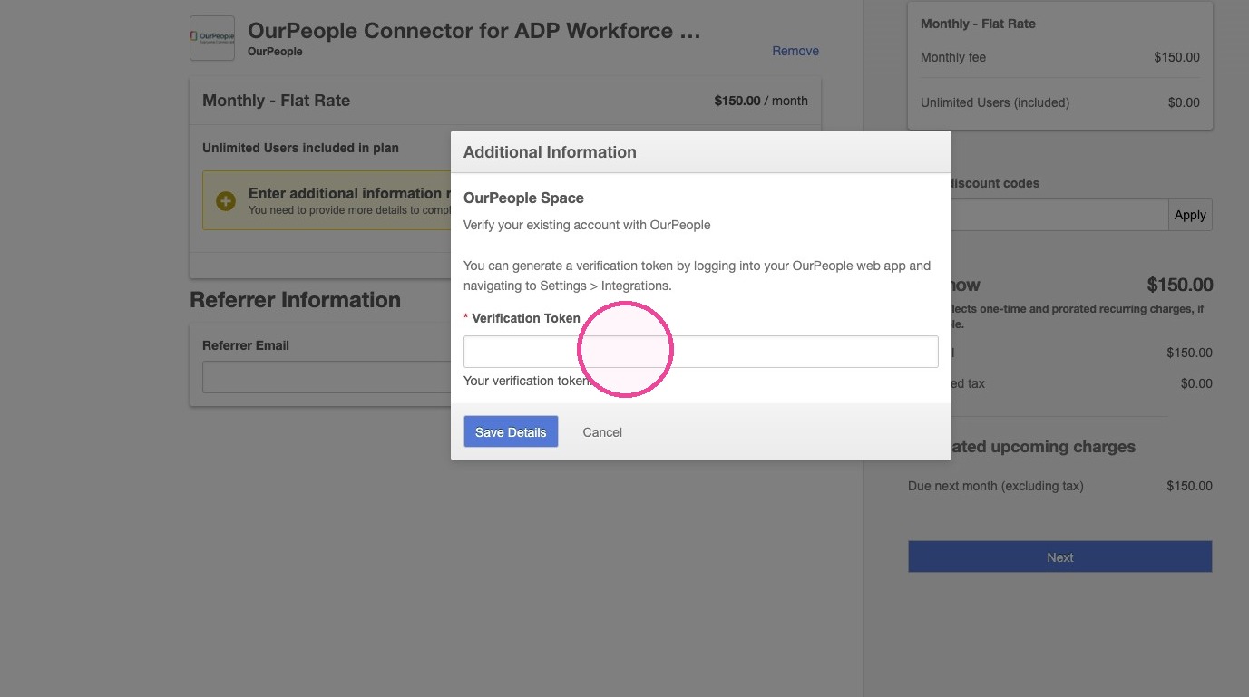
Task: Focus the Verification Token input field
Action: (x=700, y=352)
